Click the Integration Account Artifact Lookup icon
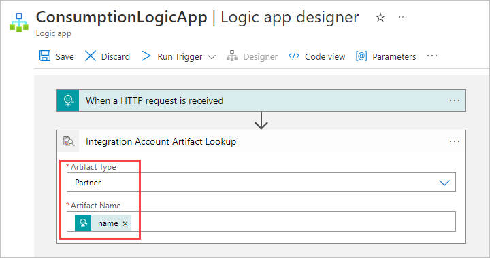 pyautogui.click(x=69, y=141)
